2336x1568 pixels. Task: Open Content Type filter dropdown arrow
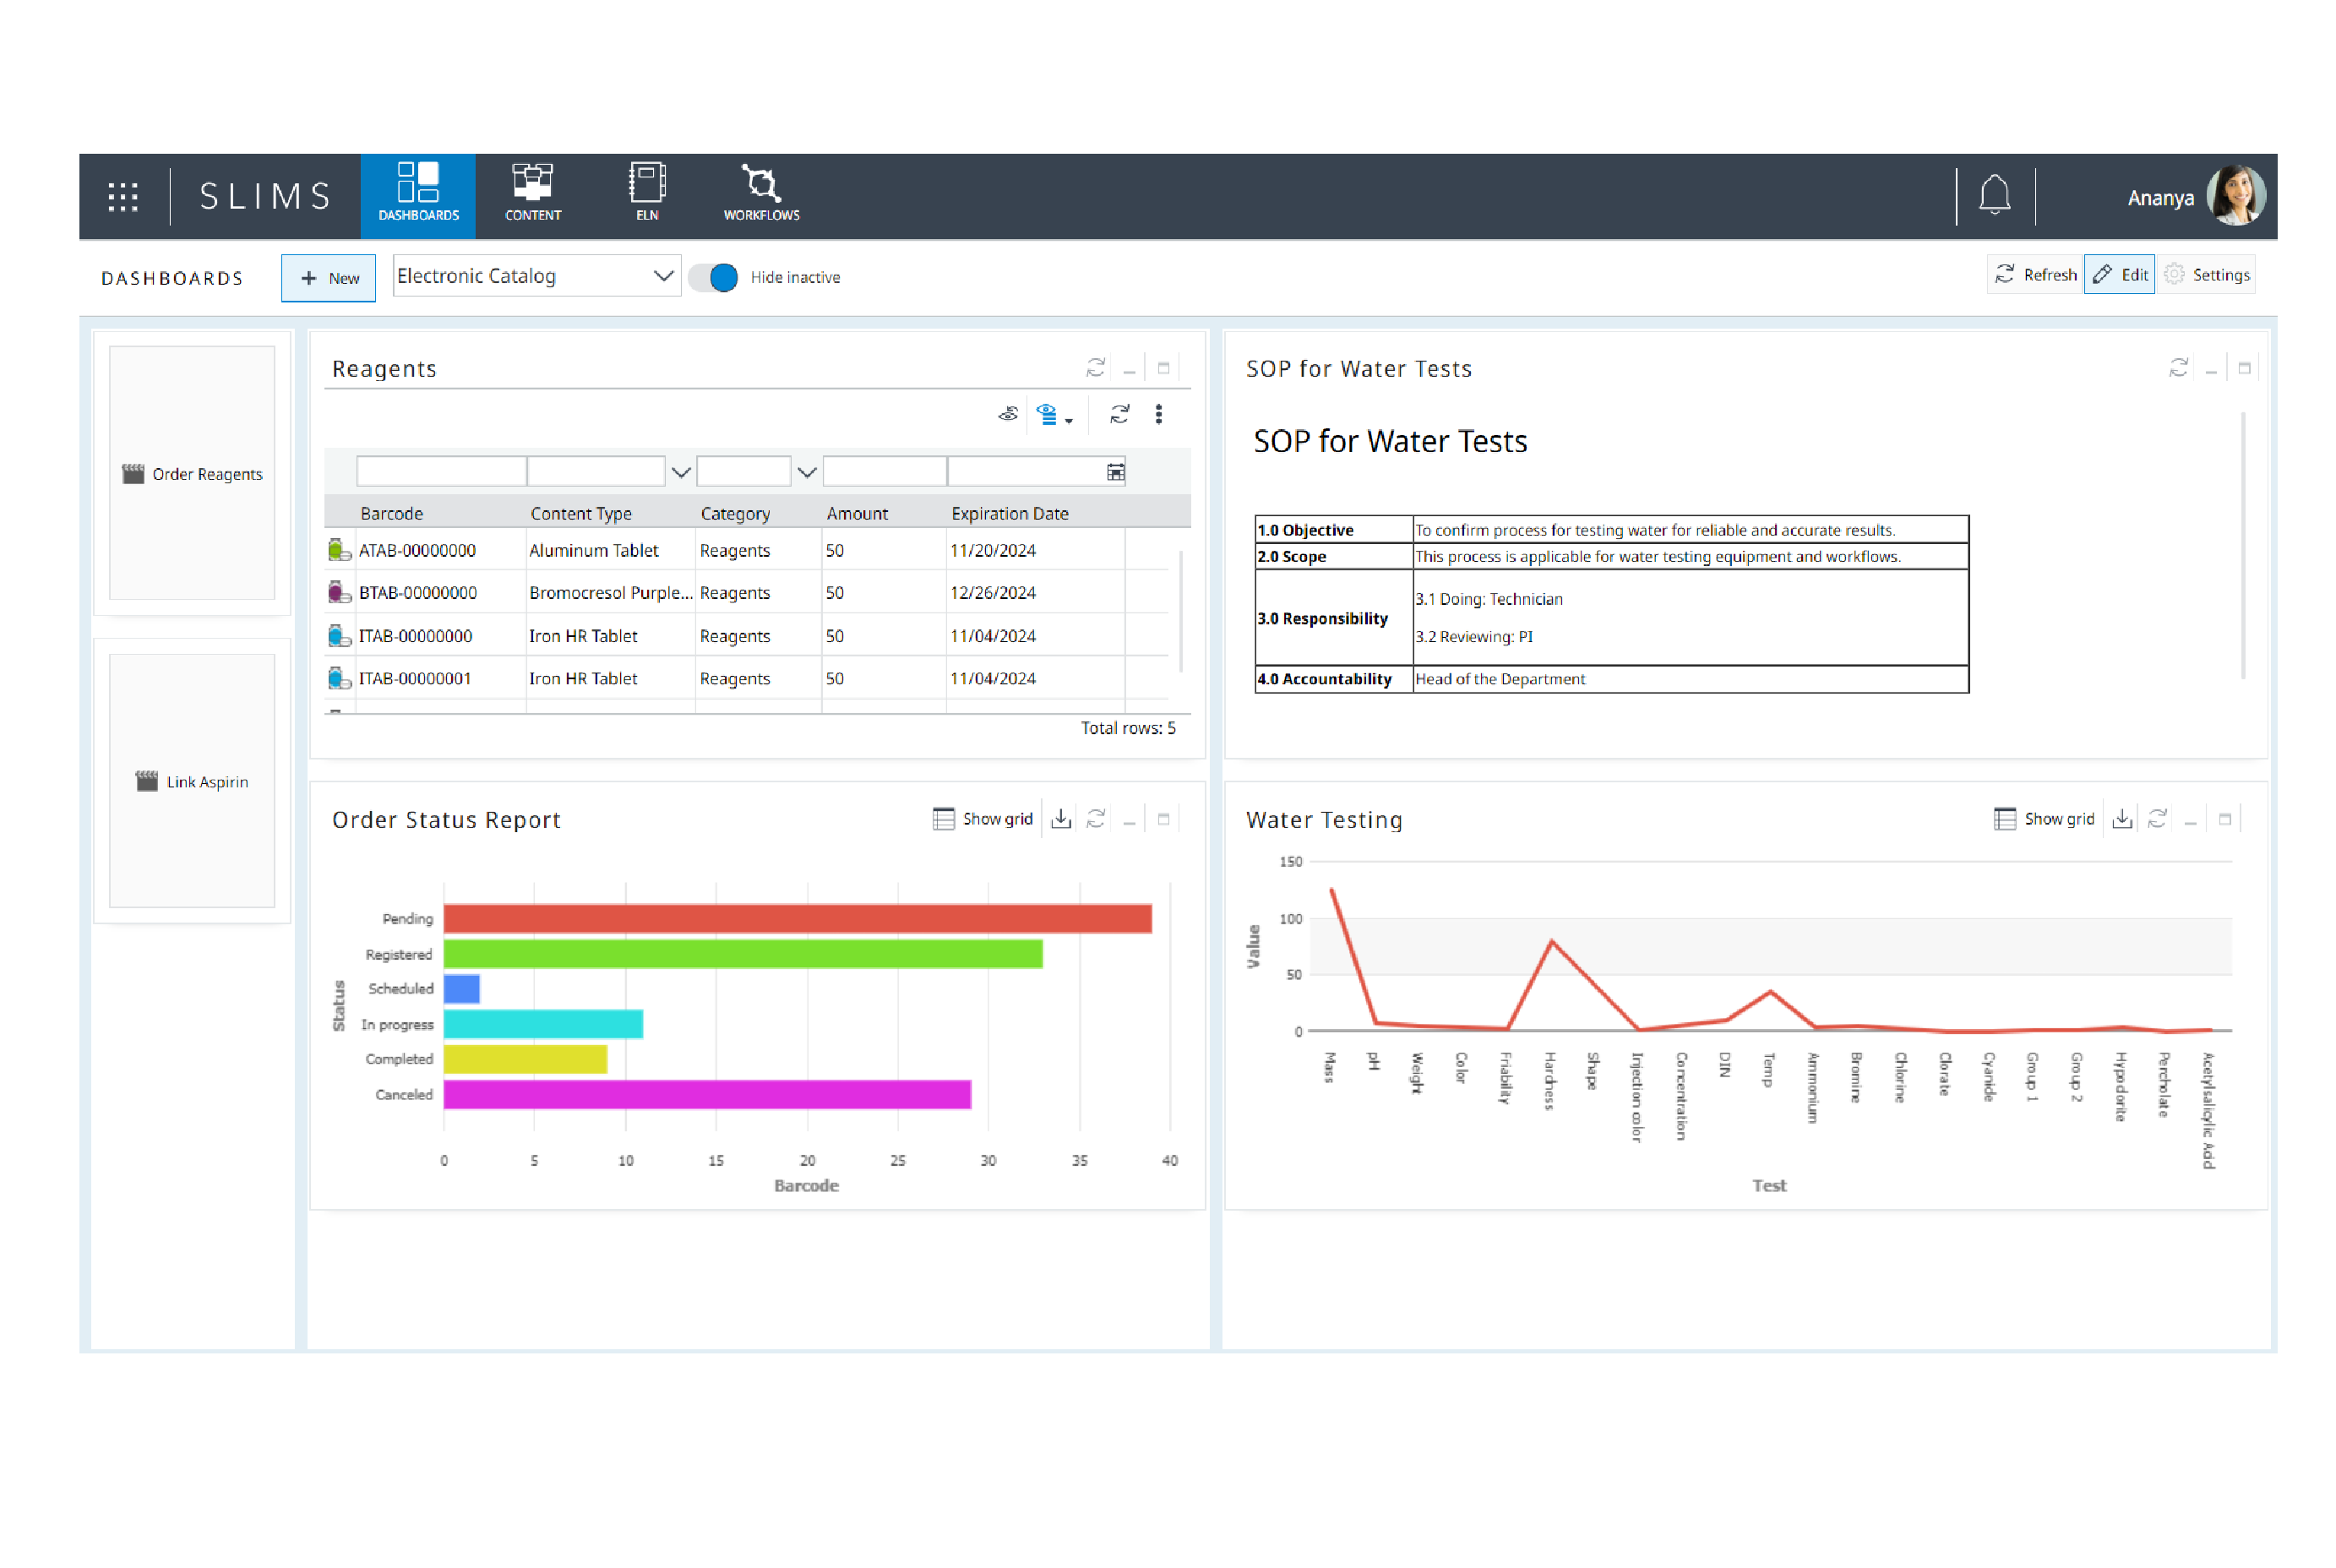click(x=681, y=472)
